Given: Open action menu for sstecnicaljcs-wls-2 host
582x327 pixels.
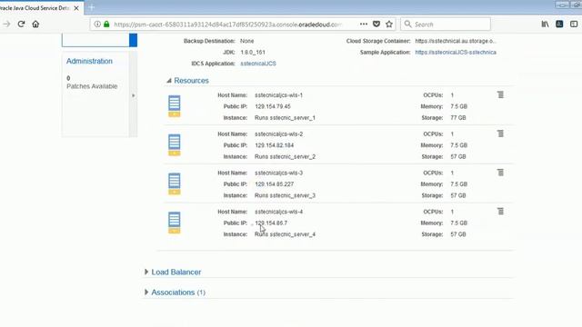Looking at the screenshot, I should pos(500,134).
